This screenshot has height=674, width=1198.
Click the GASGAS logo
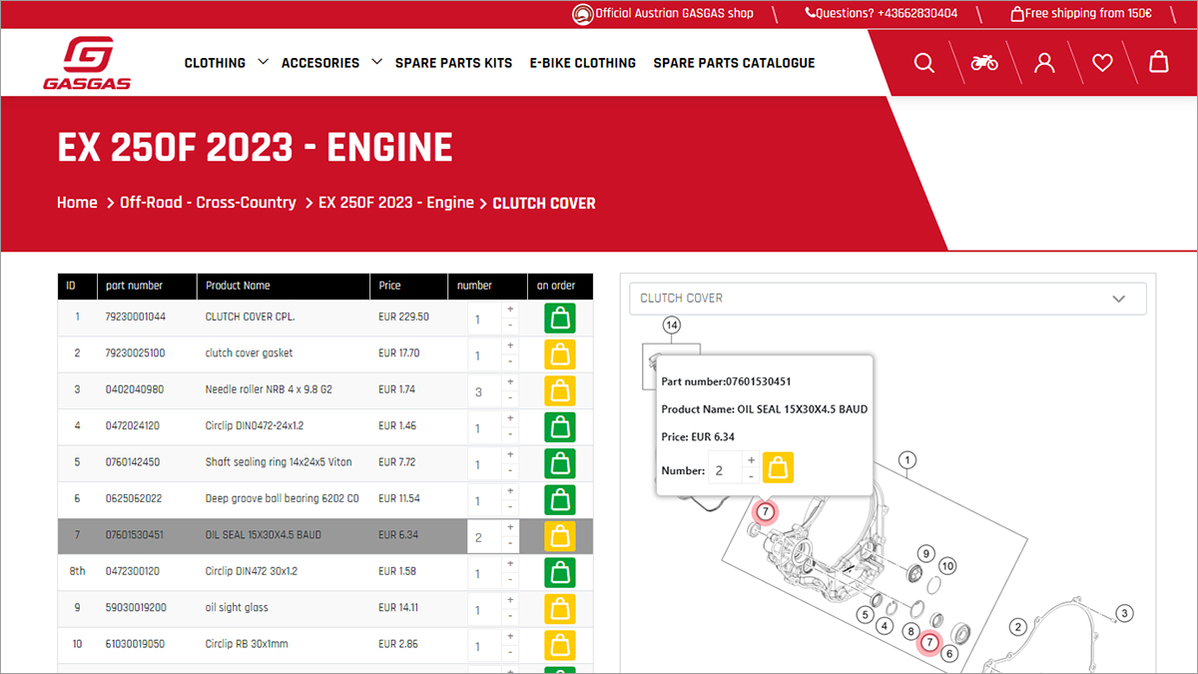click(x=87, y=63)
